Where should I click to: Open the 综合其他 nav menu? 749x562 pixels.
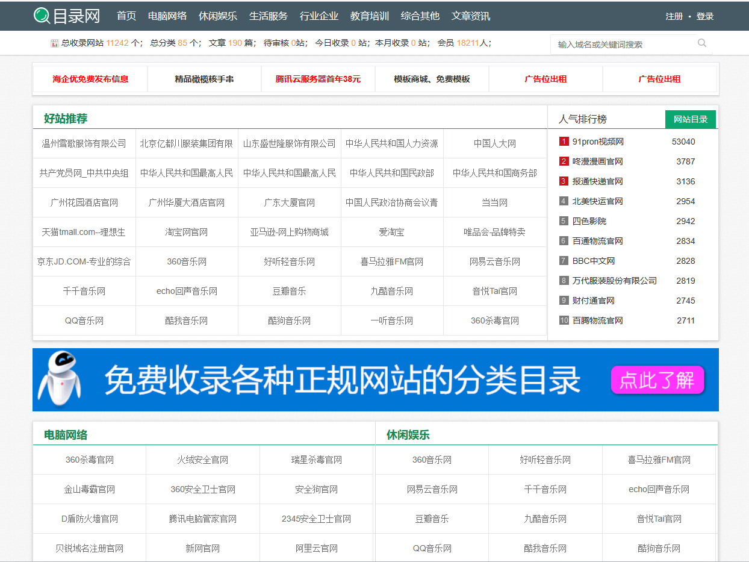[x=420, y=16]
